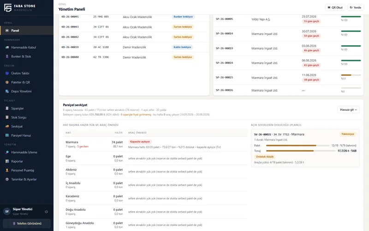Open Üretim Talebi section
Viewport: 369px width, 231px height.
[x=27, y=73]
